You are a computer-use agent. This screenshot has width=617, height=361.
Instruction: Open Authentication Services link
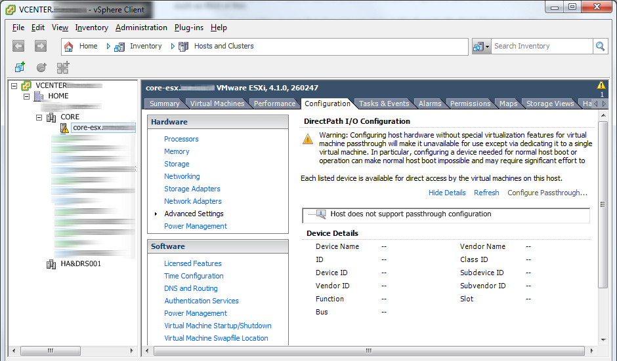[x=202, y=301]
